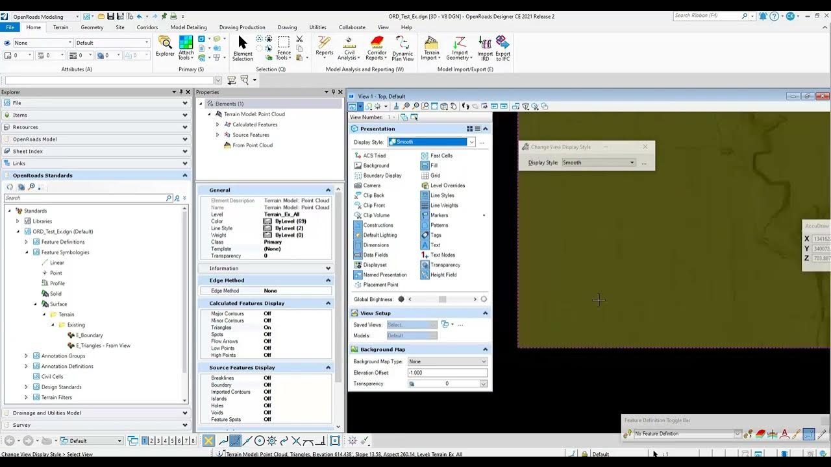The image size is (831, 467).
Task: Expand the Drainage and Utilities Model section
Action: coord(185,413)
